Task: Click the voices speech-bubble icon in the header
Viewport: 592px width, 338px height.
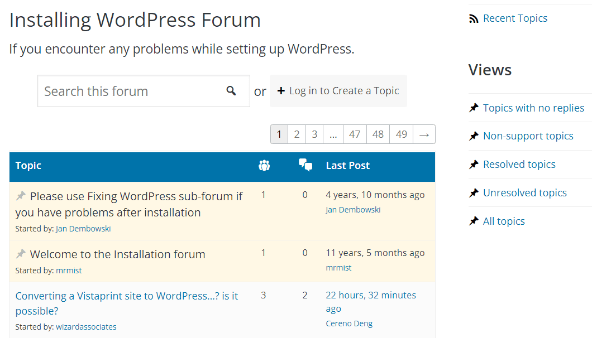Action: pos(305,165)
